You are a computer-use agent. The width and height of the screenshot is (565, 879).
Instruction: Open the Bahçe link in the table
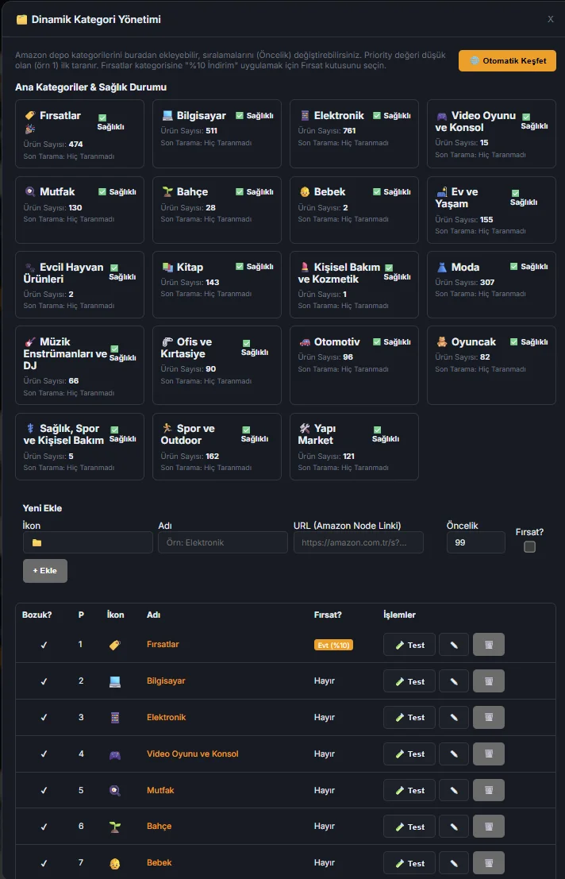pos(159,826)
